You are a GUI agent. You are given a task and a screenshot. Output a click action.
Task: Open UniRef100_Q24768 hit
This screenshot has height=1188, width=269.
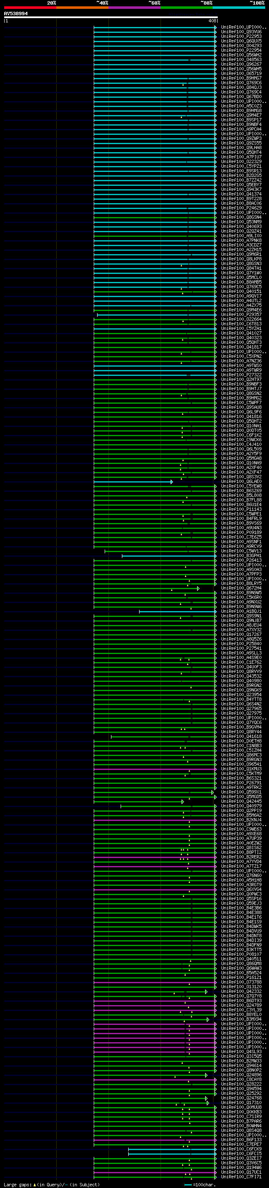click(241, 1098)
